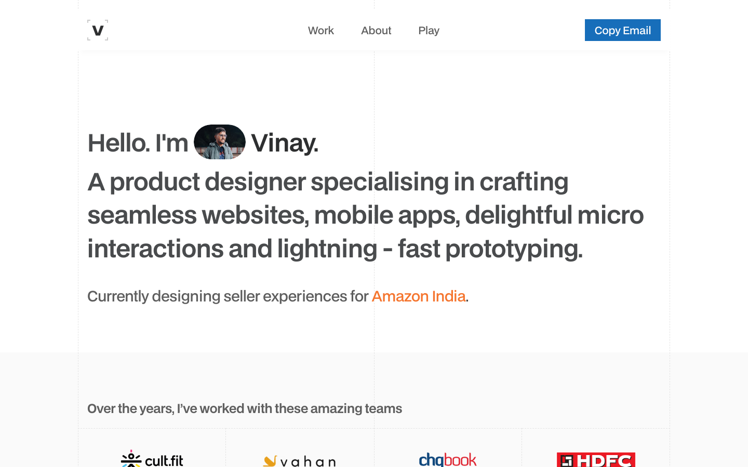The image size is (748, 467).
Task: Click the cult.fit wordmark text
Action: point(164,461)
